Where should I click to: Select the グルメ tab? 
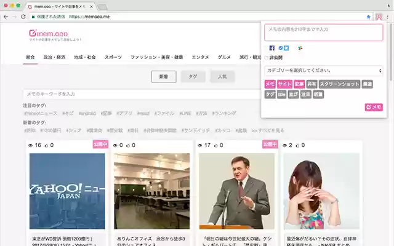[224, 57]
